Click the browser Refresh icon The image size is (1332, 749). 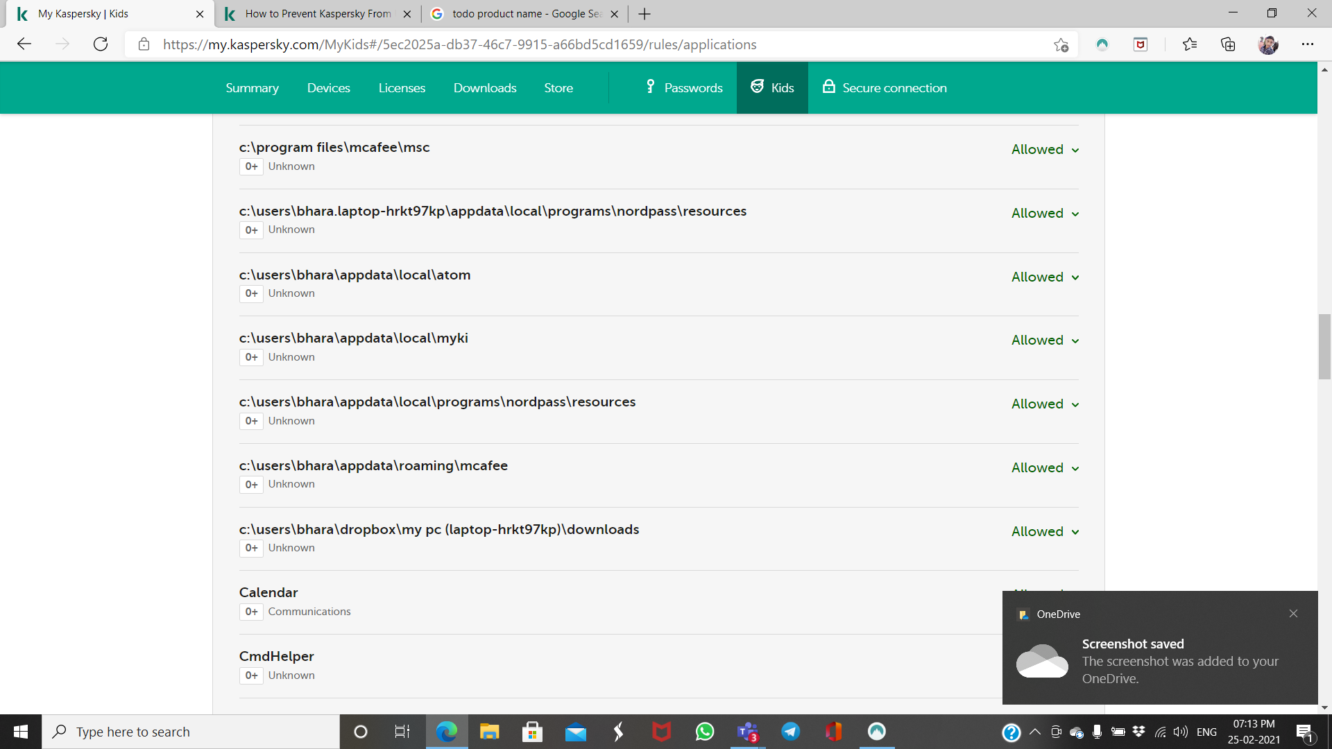[101, 44]
